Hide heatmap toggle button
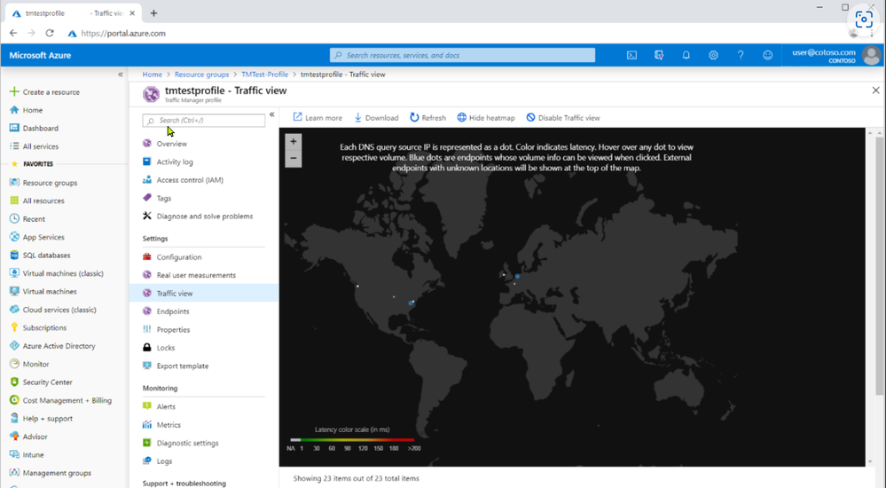The image size is (886, 488). click(486, 118)
